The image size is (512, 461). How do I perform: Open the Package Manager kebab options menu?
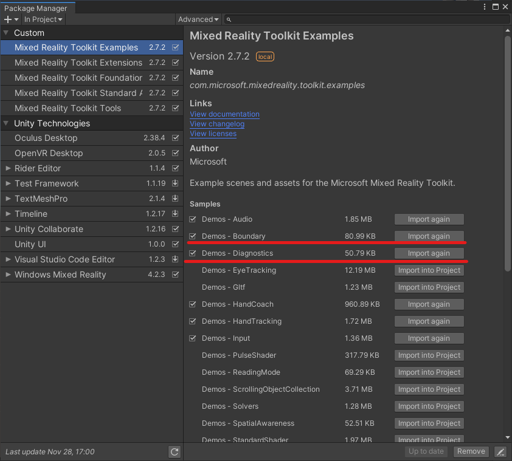pyautogui.click(x=485, y=7)
